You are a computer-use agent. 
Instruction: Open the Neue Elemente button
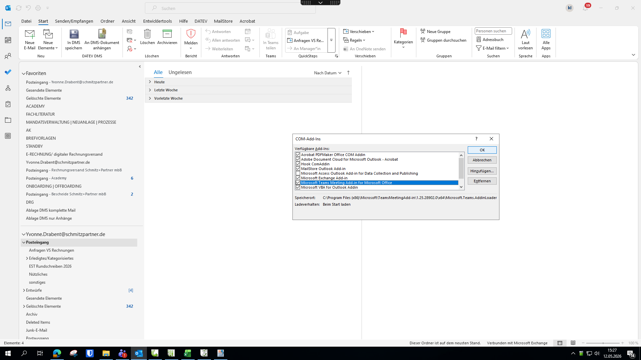coord(48,39)
